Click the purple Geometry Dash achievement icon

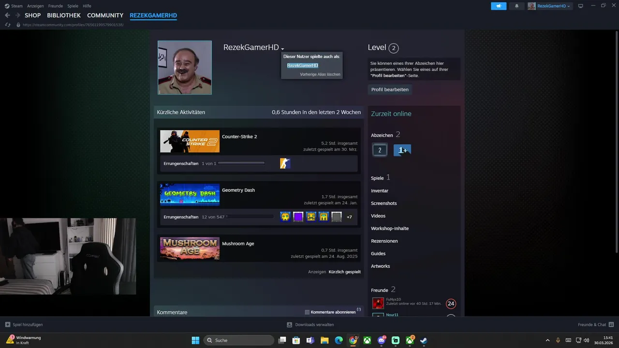click(298, 217)
